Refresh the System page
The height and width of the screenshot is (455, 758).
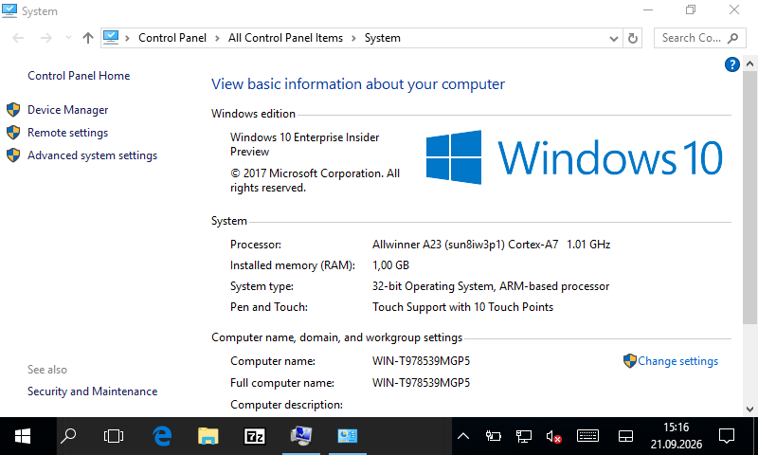pyautogui.click(x=632, y=38)
